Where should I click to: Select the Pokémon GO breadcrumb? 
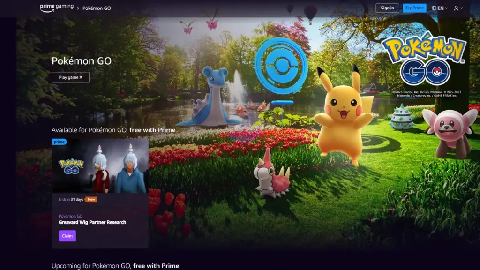click(x=97, y=8)
